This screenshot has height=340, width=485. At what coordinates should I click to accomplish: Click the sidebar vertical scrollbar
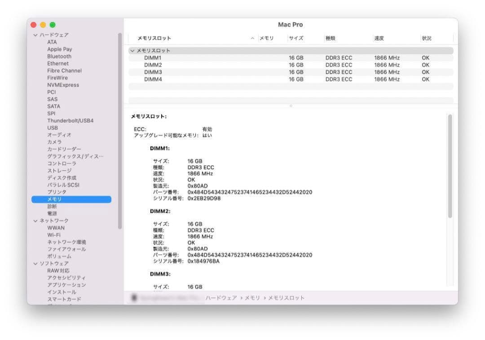point(120,130)
